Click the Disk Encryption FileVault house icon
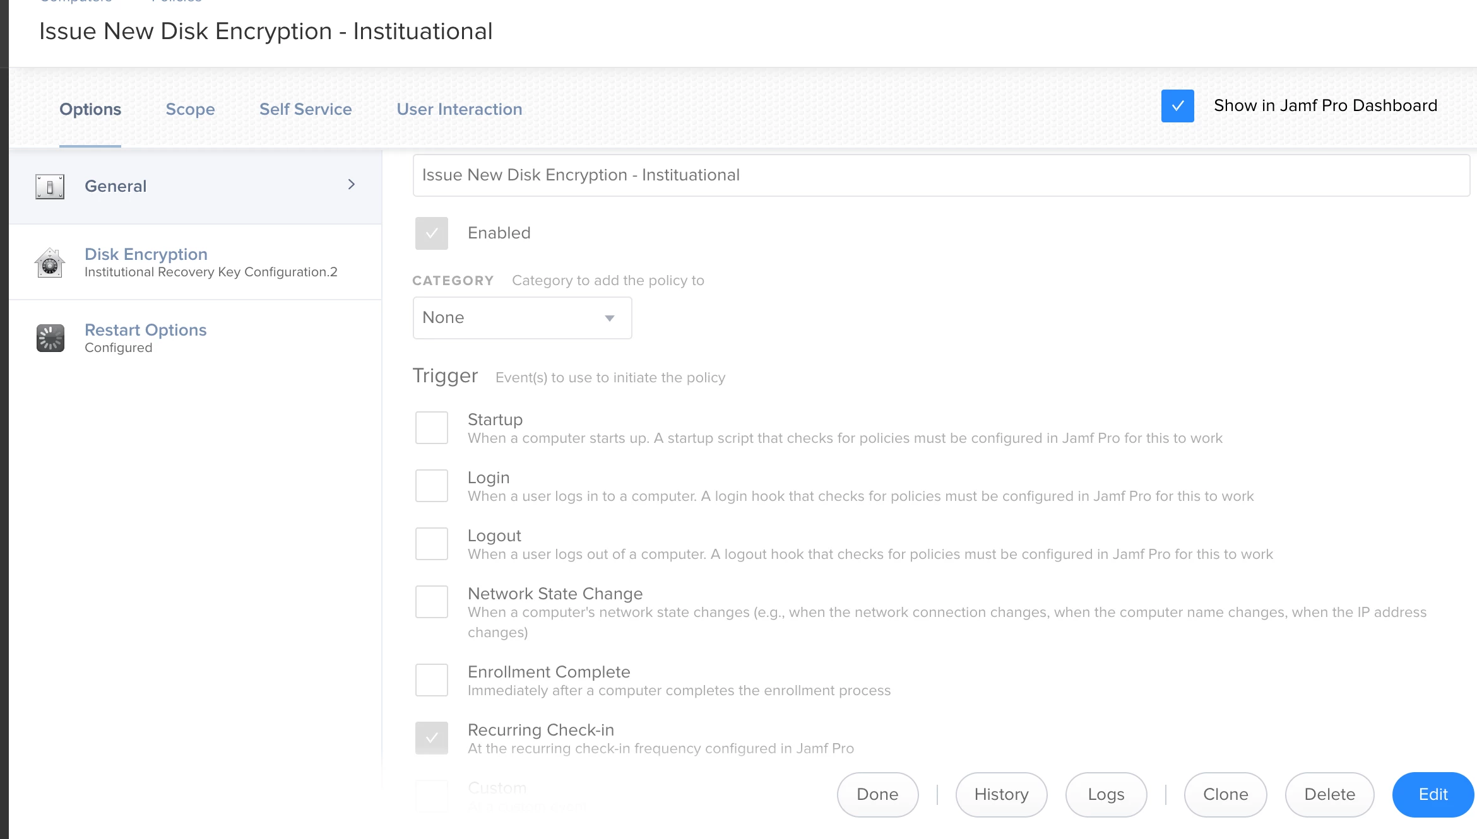 click(x=50, y=262)
